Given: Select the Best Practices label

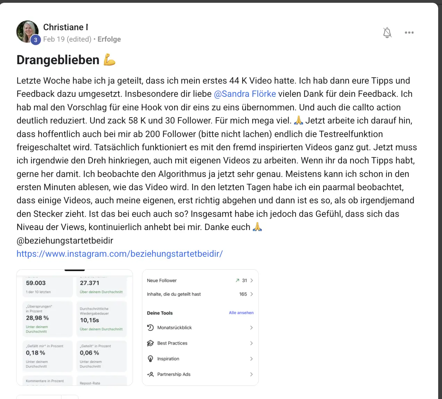Looking at the screenshot, I should [172, 343].
